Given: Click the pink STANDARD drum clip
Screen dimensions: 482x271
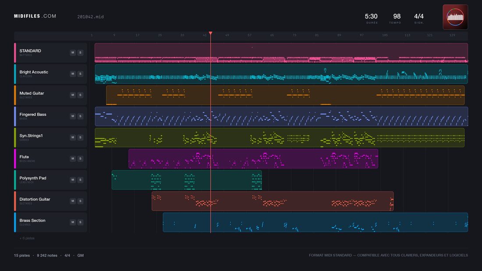Looking at the screenshot, I should coord(281,53).
